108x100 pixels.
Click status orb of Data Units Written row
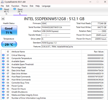pyautogui.click(x=3, y=73)
